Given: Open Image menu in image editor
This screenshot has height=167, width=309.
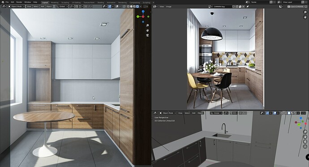Looking at the screenshot, I should coord(169,7).
